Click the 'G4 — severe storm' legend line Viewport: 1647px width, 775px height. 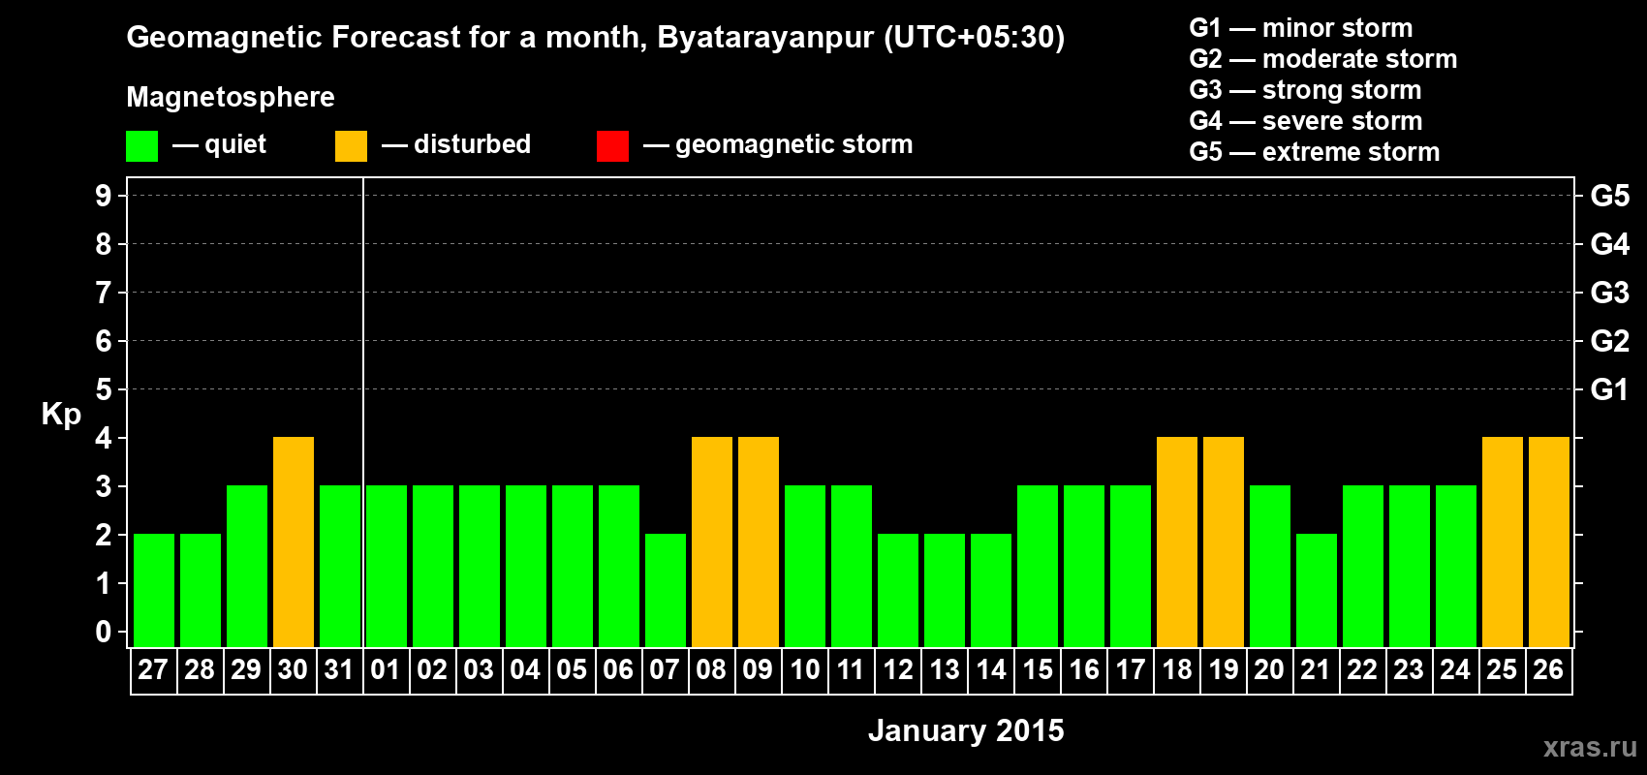pos(1305,121)
